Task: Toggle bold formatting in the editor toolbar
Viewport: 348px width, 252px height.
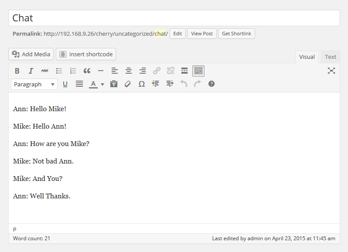Action: point(17,71)
